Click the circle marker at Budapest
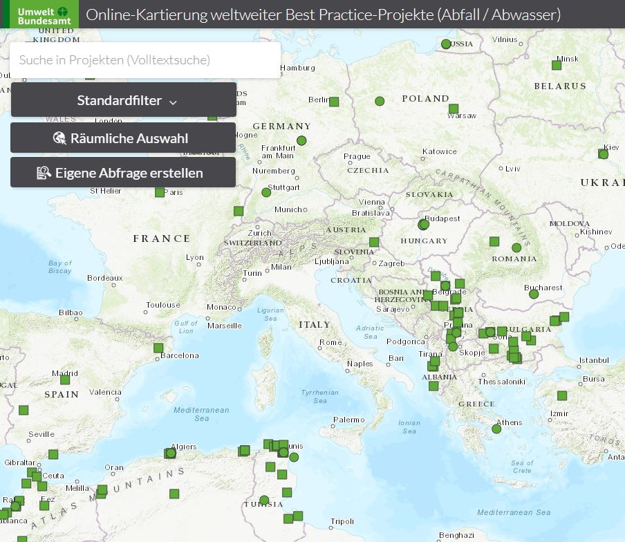Viewport: 625px width, 542px height. pyautogui.click(x=424, y=225)
